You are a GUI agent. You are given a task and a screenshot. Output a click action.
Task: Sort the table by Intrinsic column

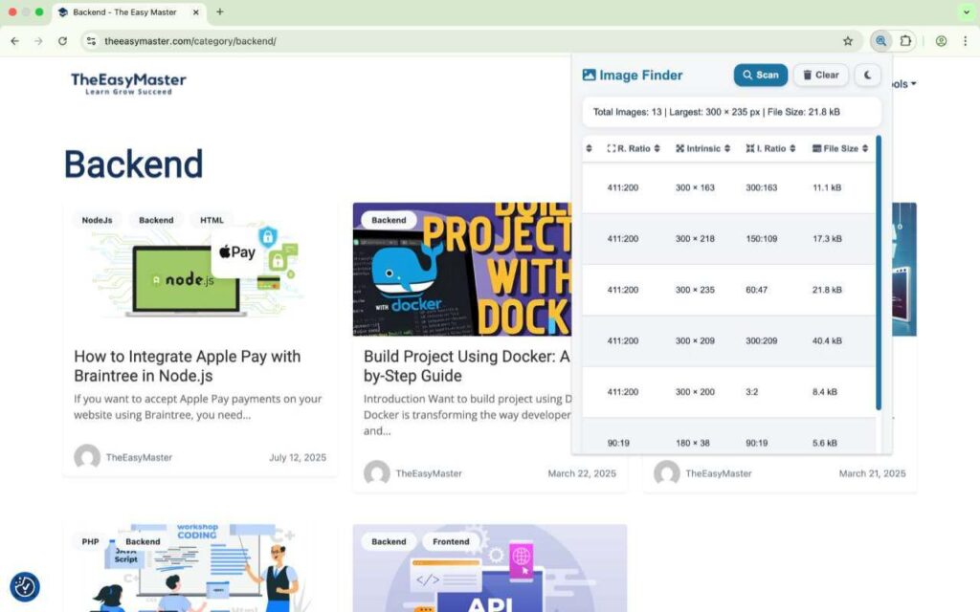point(703,148)
